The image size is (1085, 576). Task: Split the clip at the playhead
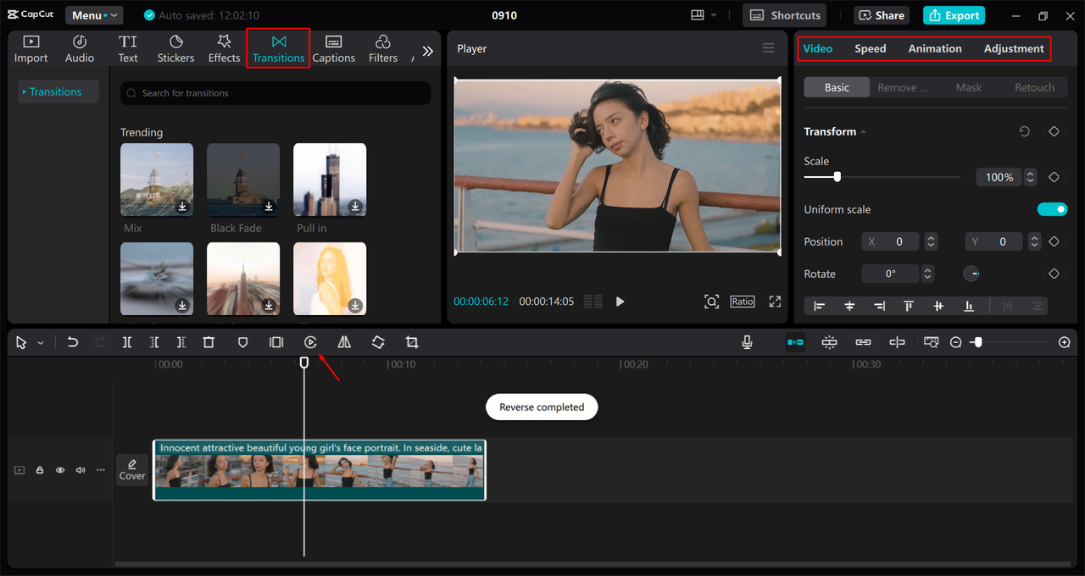[x=127, y=342]
